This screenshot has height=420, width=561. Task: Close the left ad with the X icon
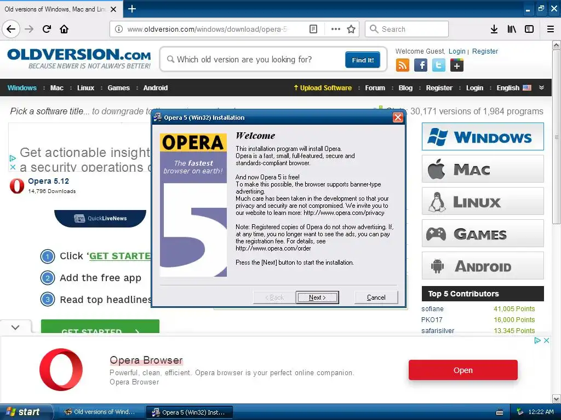(13, 167)
